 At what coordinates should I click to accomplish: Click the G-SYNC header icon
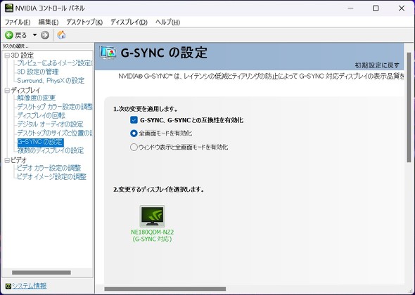[x=108, y=53]
